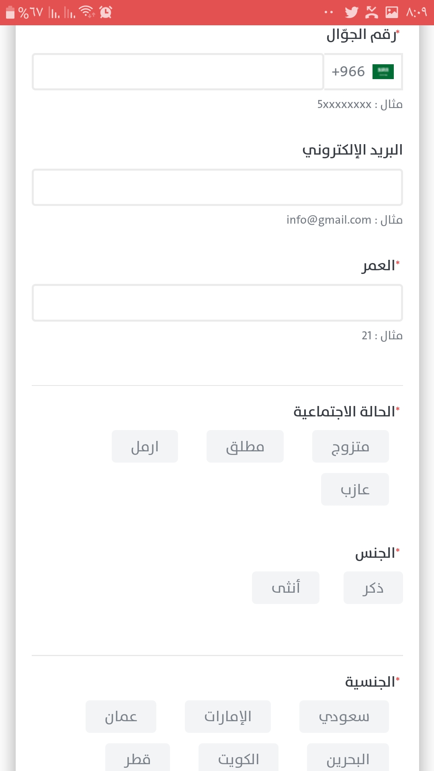Tap the Wi-Fi status icon
This screenshot has width=434, height=771.
tap(87, 12)
